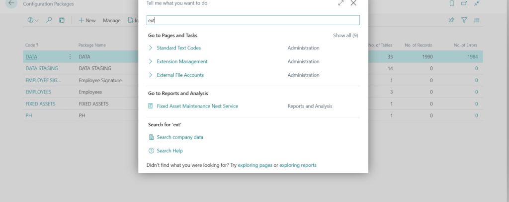This screenshot has height=202, width=509.
Task: Click Search company data link
Action: pyautogui.click(x=180, y=137)
